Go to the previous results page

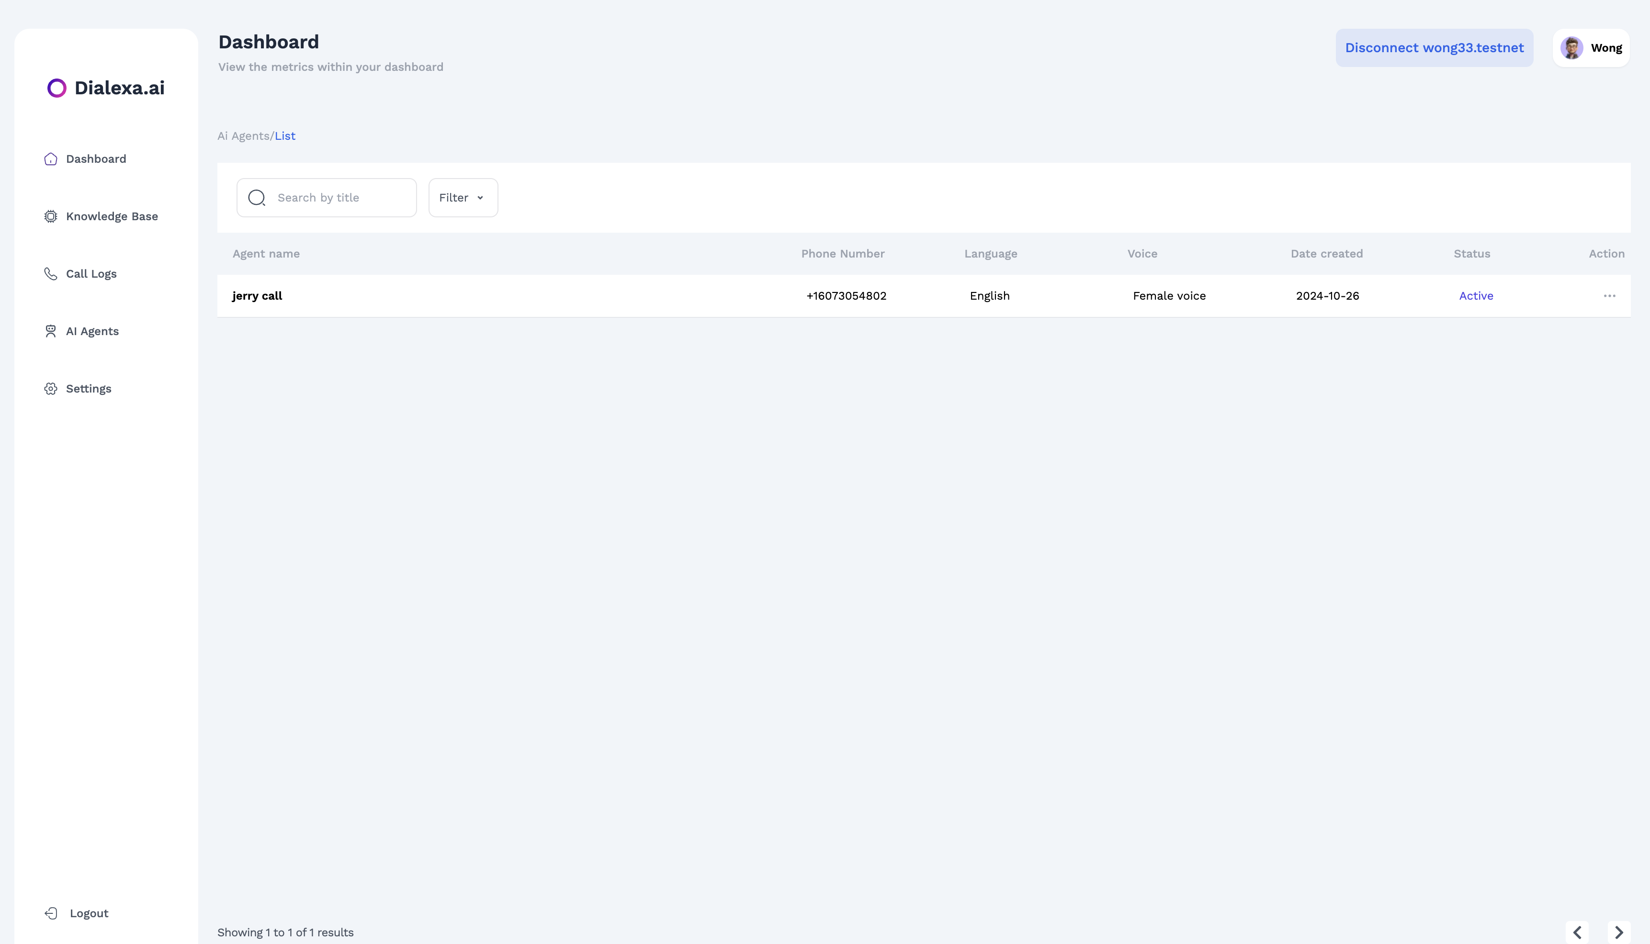pos(1577,932)
